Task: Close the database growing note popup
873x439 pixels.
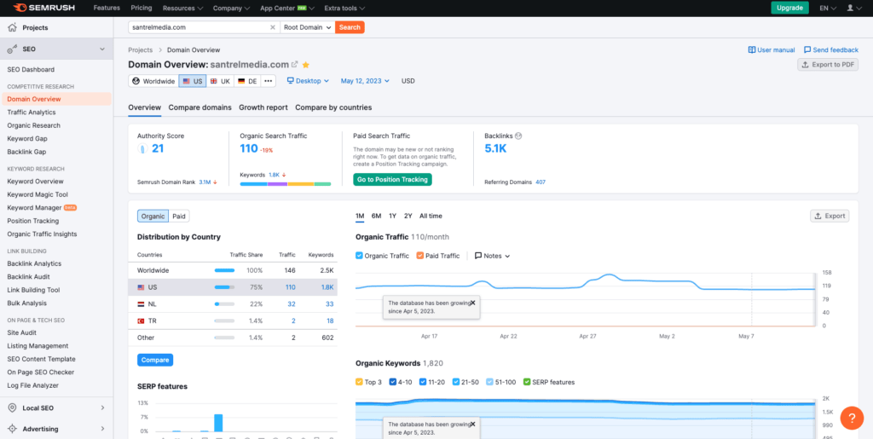Action: 472,303
